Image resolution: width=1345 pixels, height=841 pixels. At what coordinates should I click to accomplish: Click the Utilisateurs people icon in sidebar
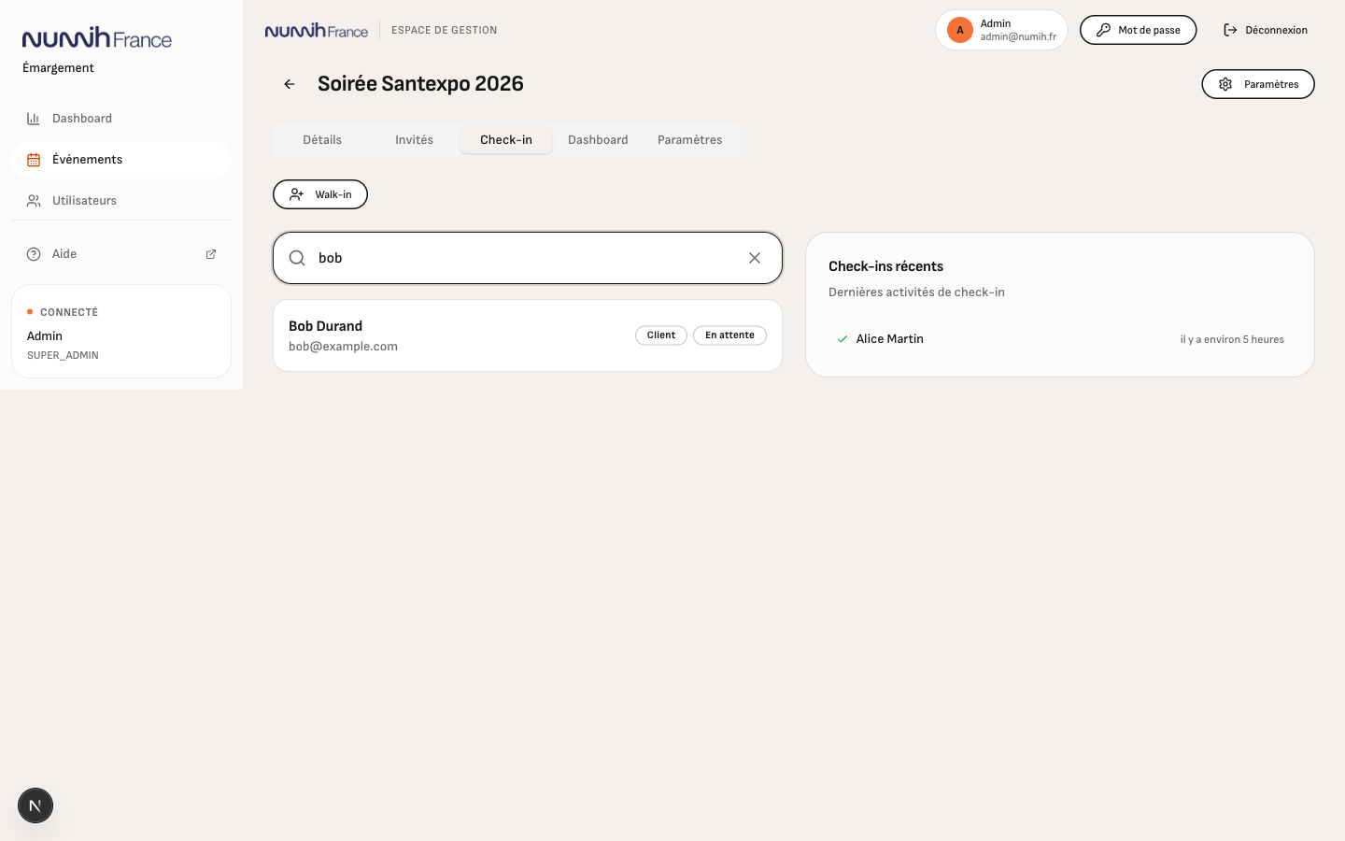tap(34, 201)
